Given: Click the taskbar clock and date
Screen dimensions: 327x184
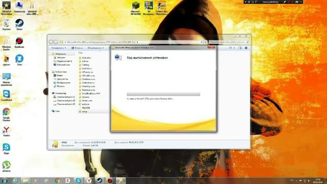Looking at the screenshot, I should pos(318,180).
